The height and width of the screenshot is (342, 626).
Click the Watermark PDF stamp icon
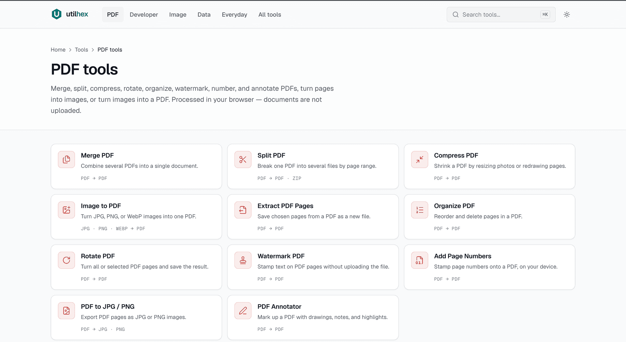point(243,260)
